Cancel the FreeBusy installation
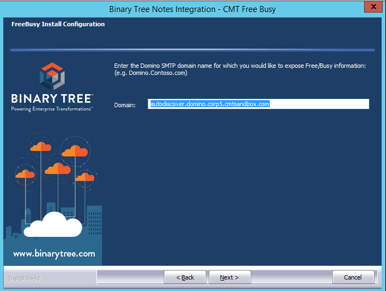This screenshot has width=386, height=291. pos(353,277)
